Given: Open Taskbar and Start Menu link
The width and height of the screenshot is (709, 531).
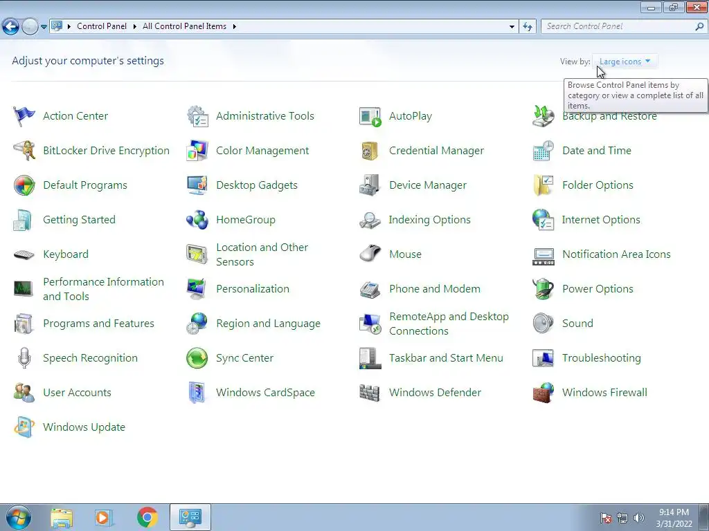Looking at the screenshot, I should [x=446, y=358].
